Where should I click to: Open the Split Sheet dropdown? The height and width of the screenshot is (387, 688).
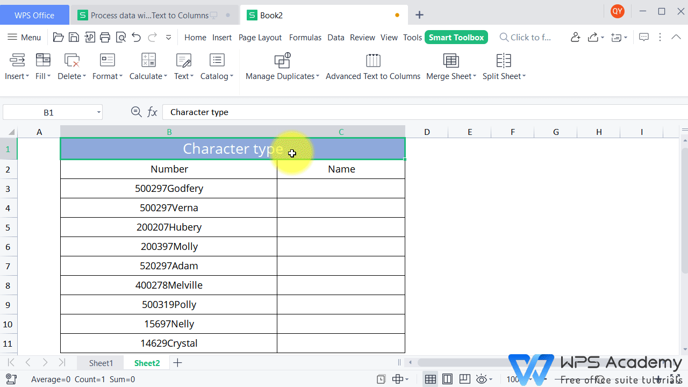tap(504, 76)
